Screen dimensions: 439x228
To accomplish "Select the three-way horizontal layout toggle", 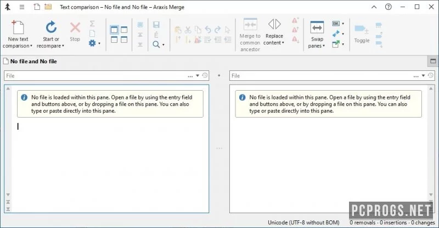I will pos(124,40).
